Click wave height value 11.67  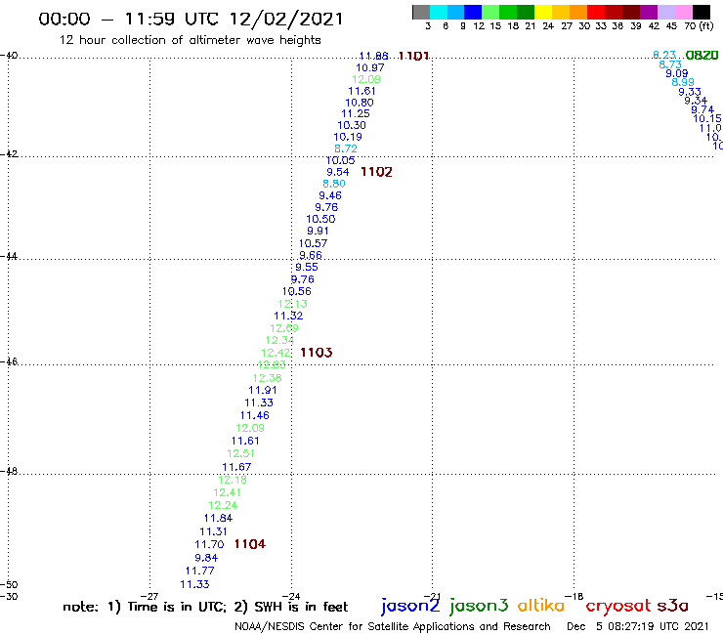[236, 467]
